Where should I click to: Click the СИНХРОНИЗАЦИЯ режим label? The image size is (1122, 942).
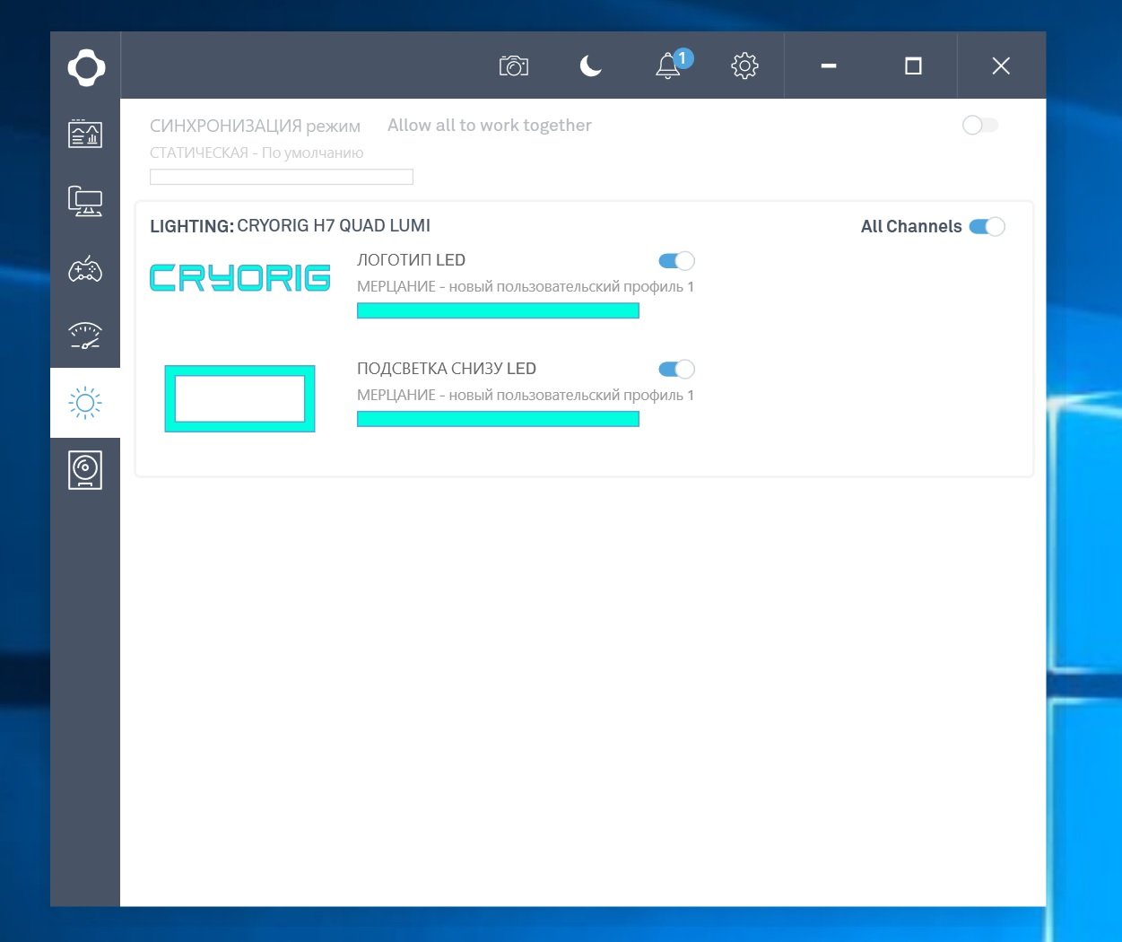click(255, 126)
